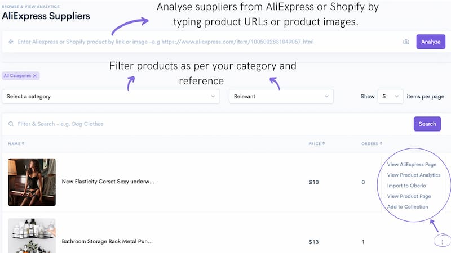Click the magnifier icon in the filter bar

pyautogui.click(x=11, y=124)
